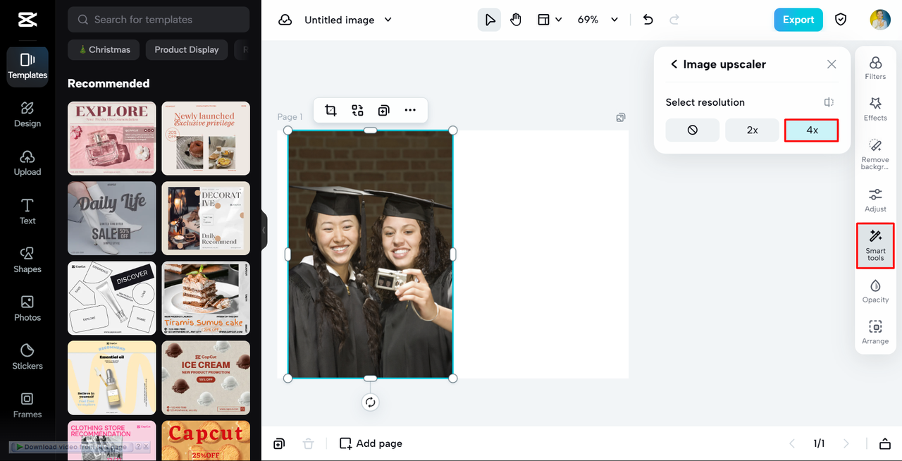
Task: Open the Adjust panel
Action: pyautogui.click(x=875, y=200)
